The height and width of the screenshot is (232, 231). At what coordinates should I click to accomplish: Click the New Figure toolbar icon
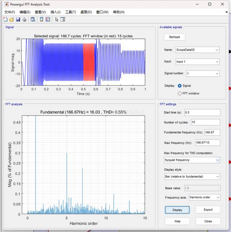point(5,20)
